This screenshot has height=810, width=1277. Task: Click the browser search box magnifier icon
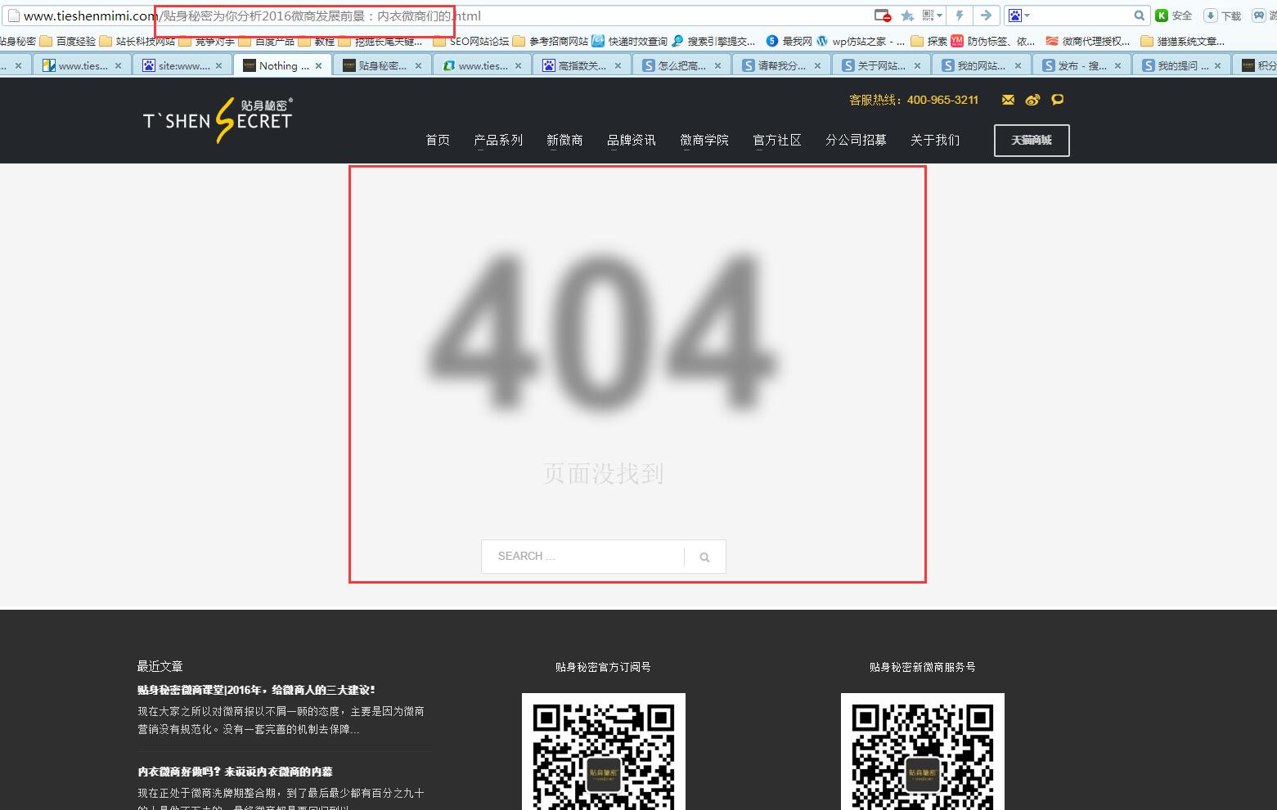click(x=1139, y=16)
